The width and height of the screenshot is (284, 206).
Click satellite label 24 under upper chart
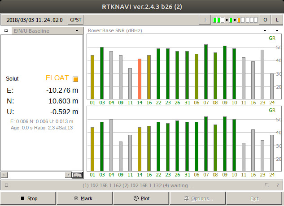[272, 103]
